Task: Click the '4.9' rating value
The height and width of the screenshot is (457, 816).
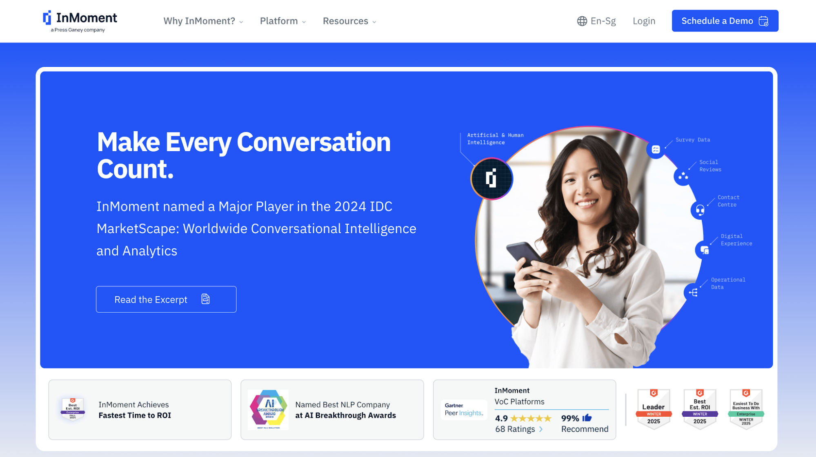Action: (501, 418)
